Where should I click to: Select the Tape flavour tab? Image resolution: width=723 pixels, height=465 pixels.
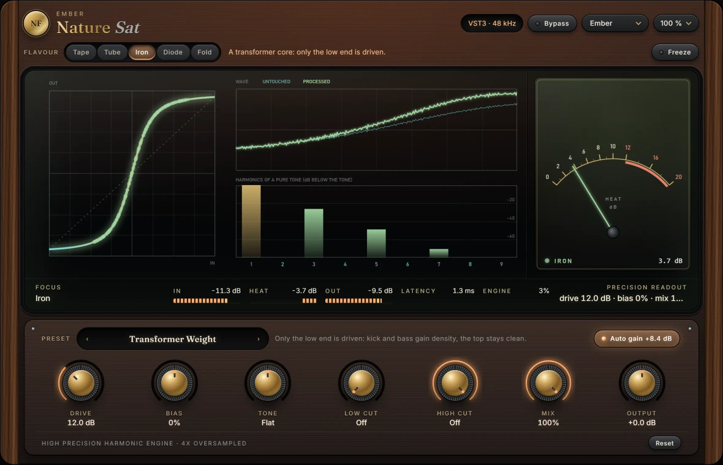pyautogui.click(x=81, y=52)
